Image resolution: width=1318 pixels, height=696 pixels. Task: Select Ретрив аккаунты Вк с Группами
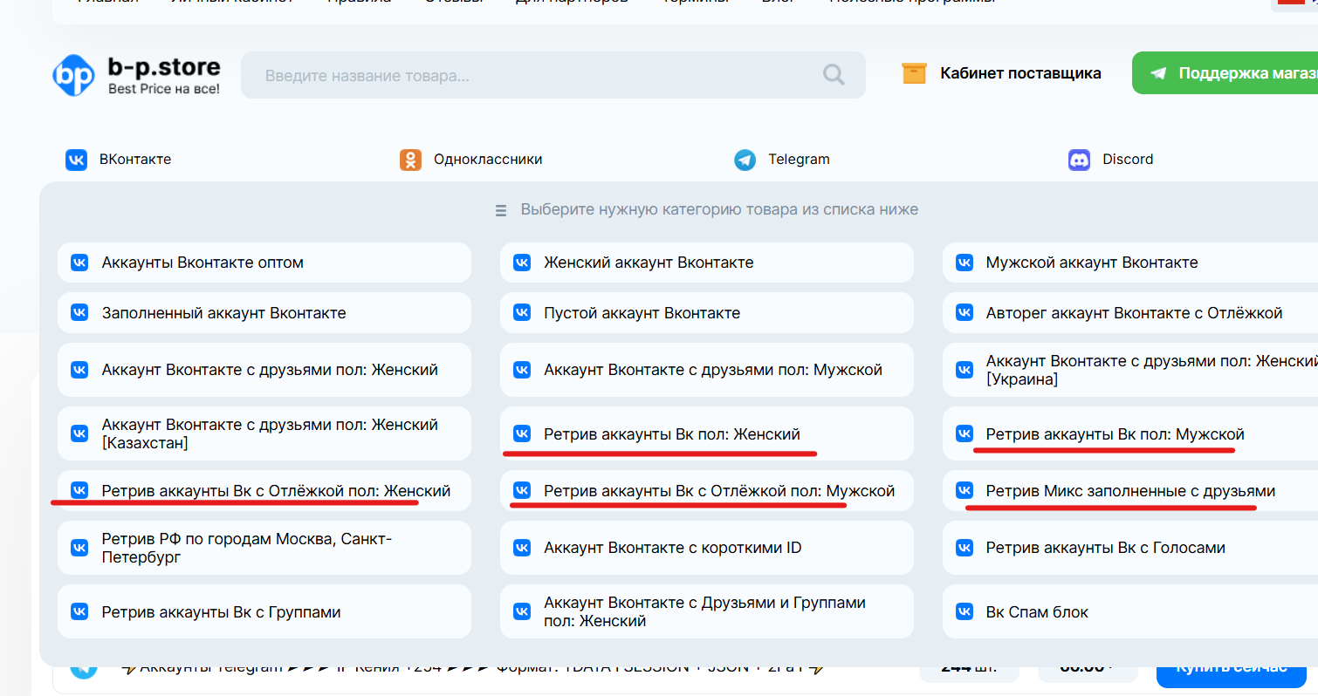(x=264, y=611)
